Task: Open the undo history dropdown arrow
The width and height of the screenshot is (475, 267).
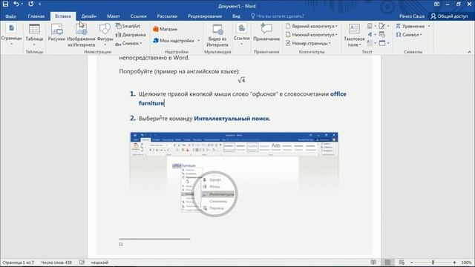Action: coord(22,4)
